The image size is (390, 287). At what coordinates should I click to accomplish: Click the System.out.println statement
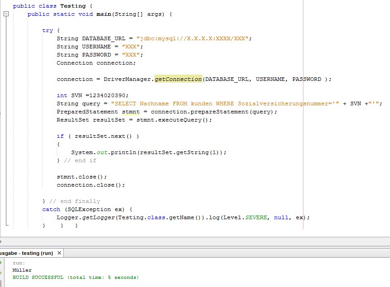click(x=149, y=152)
